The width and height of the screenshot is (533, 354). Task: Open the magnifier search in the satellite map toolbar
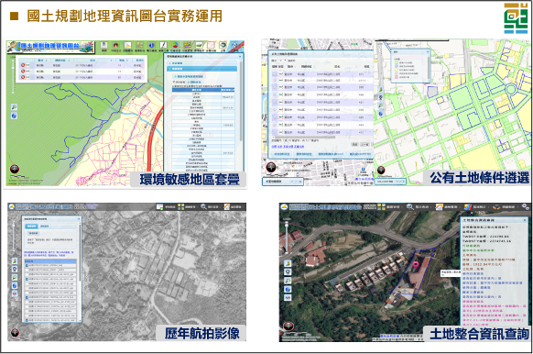click(410, 206)
